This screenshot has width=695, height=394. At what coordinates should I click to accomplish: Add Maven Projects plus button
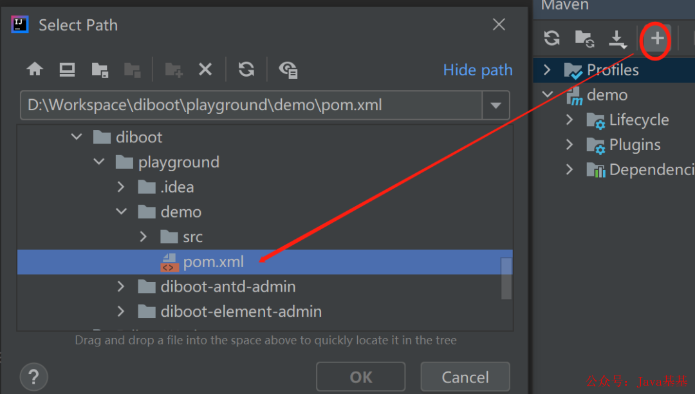pos(657,39)
